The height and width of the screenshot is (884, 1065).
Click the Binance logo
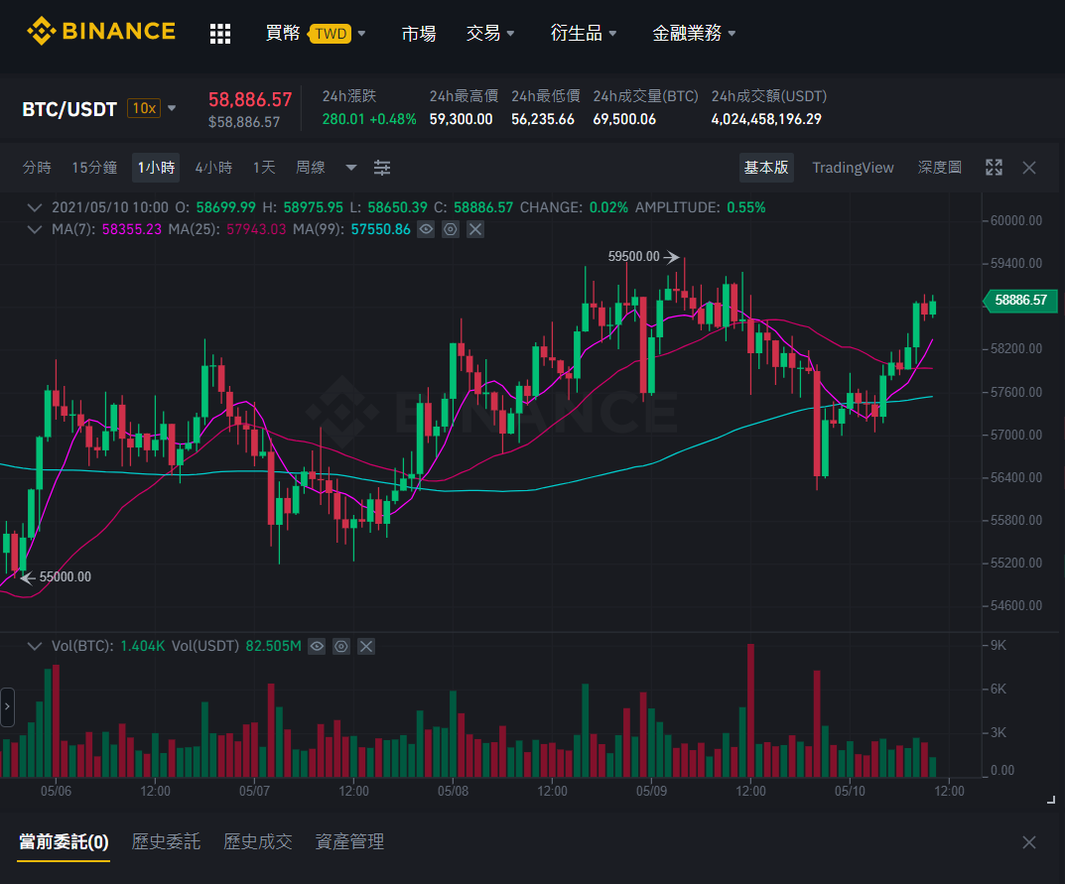(x=101, y=31)
